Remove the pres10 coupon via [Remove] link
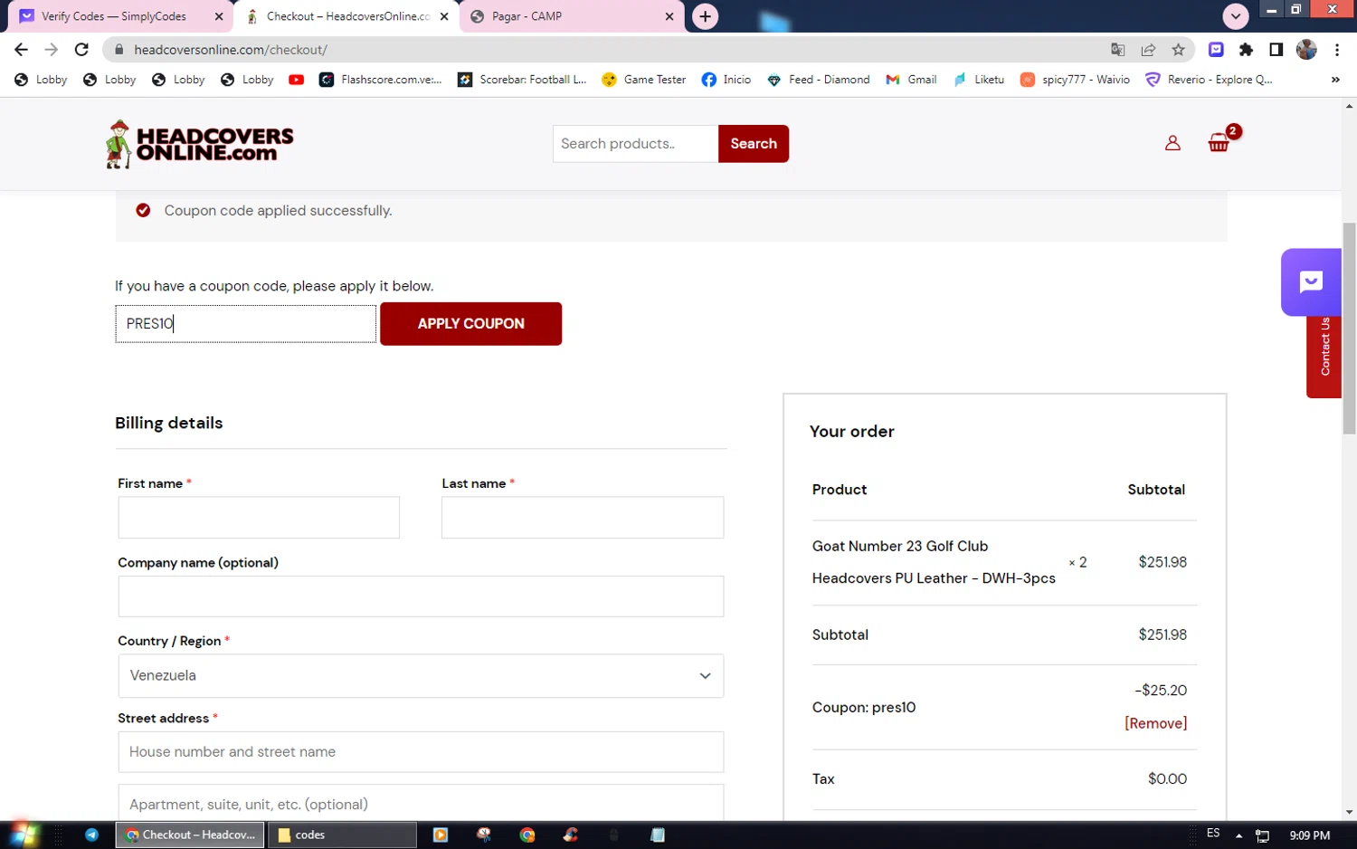 click(1155, 723)
